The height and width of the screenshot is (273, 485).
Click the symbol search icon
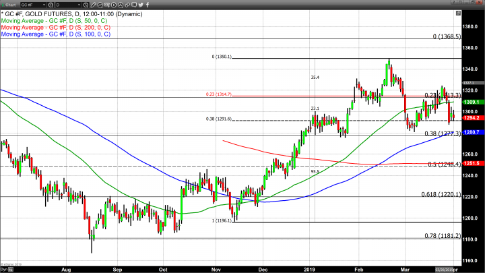pyautogui.click(x=51, y=5)
